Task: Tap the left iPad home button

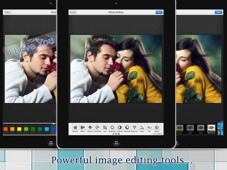Action: [x=51, y=143]
